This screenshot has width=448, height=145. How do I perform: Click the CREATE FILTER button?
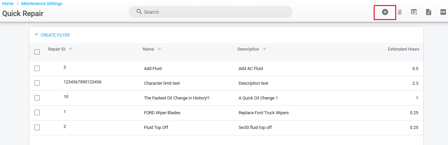(52, 35)
